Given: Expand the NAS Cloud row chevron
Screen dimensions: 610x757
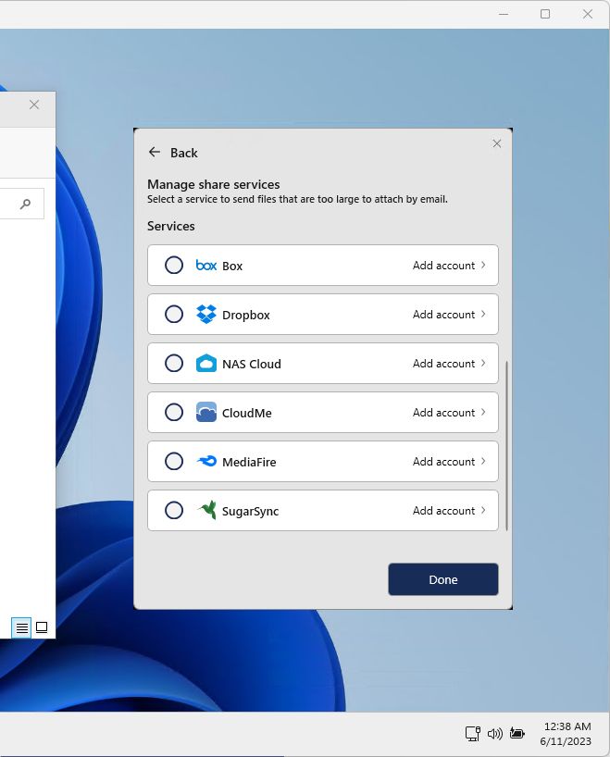Looking at the screenshot, I should (483, 363).
